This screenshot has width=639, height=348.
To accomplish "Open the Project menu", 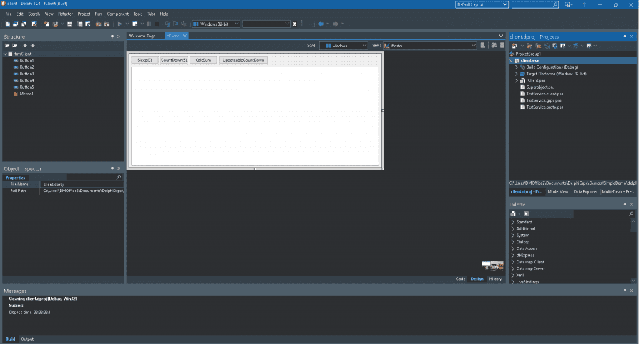I will point(84,14).
